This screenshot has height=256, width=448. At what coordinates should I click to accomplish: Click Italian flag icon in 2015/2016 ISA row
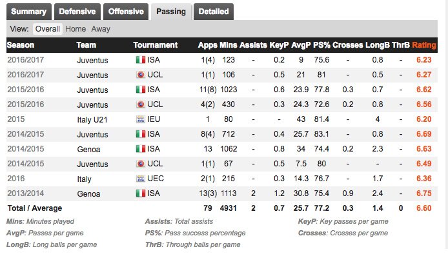click(141, 90)
